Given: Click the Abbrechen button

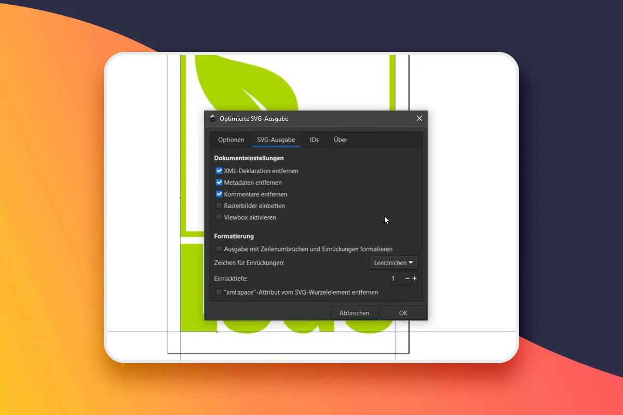Looking at the screenshot, I should coord(355,313).
